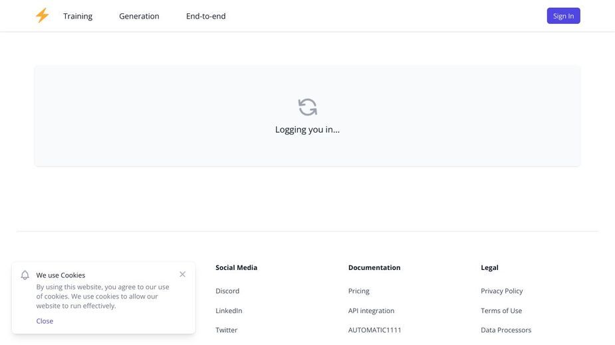This screenshot has width=615, height=345.
Task: Open the End-to-end menu
Action: point(206,16)
